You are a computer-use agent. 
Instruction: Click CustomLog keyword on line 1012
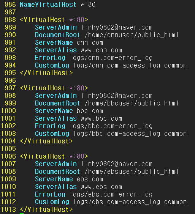click(52, 202)
